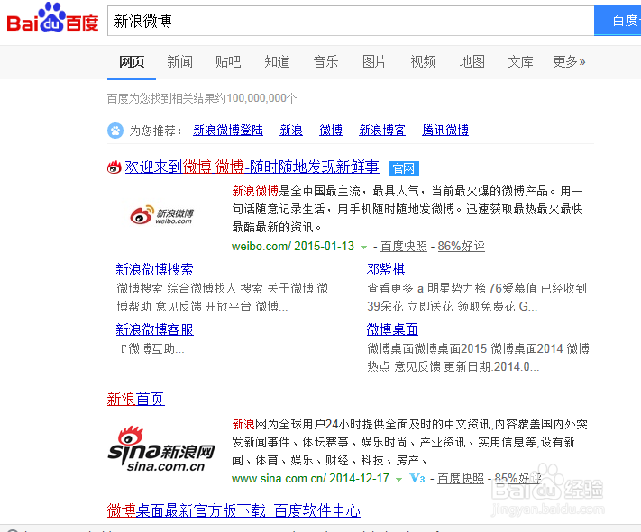Screen dimensions: 641x532
Task: Click description text 微博桌面微博桌面2015 微博桌面2014
Action: click(465, 348)
